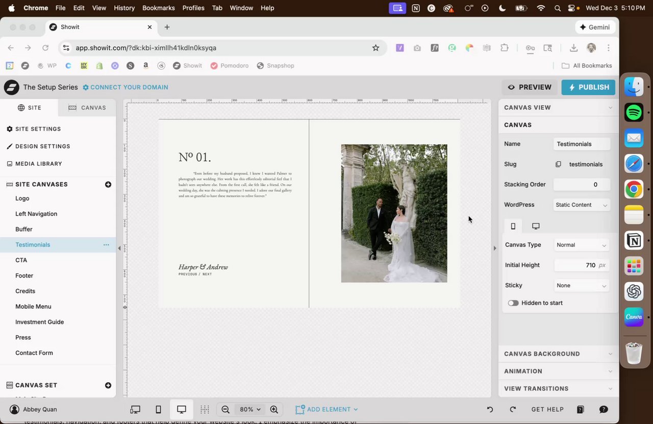Expand the View Transitions section

point(559,389)
